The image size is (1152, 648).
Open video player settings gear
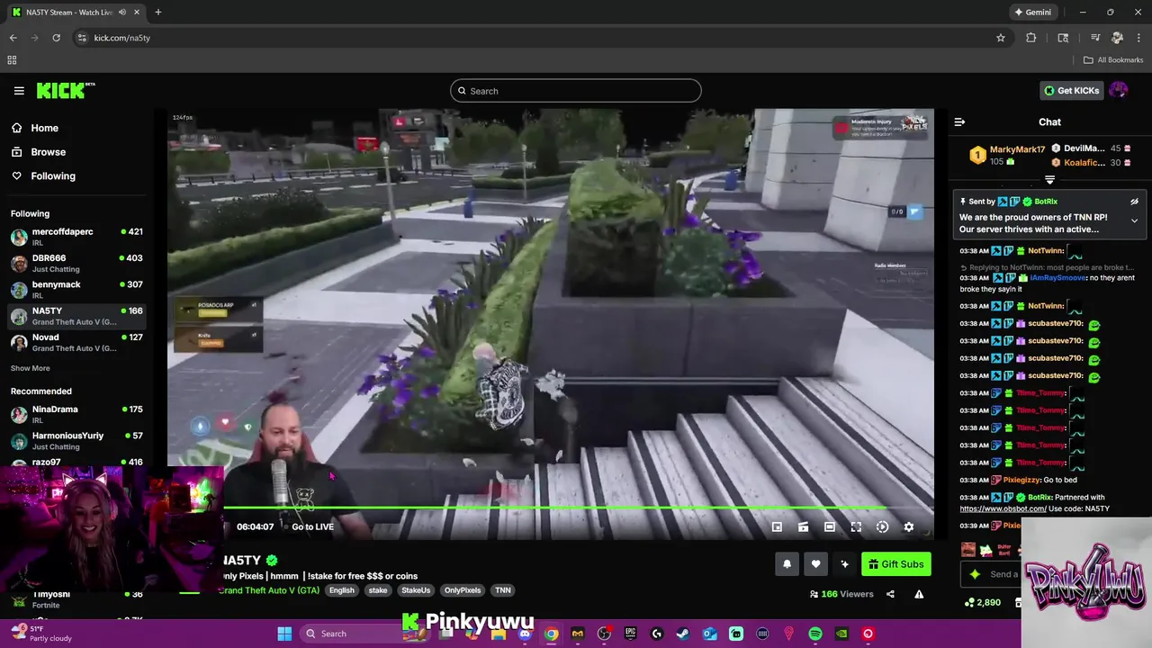[x=908, y=527]
